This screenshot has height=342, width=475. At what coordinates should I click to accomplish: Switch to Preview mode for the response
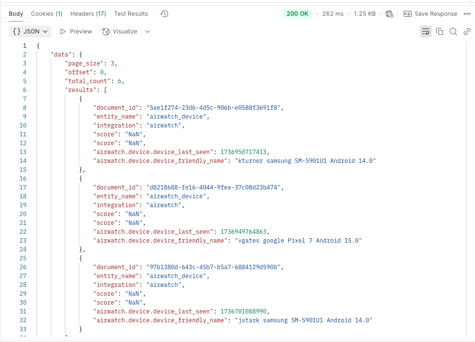(x=76, y=31)
